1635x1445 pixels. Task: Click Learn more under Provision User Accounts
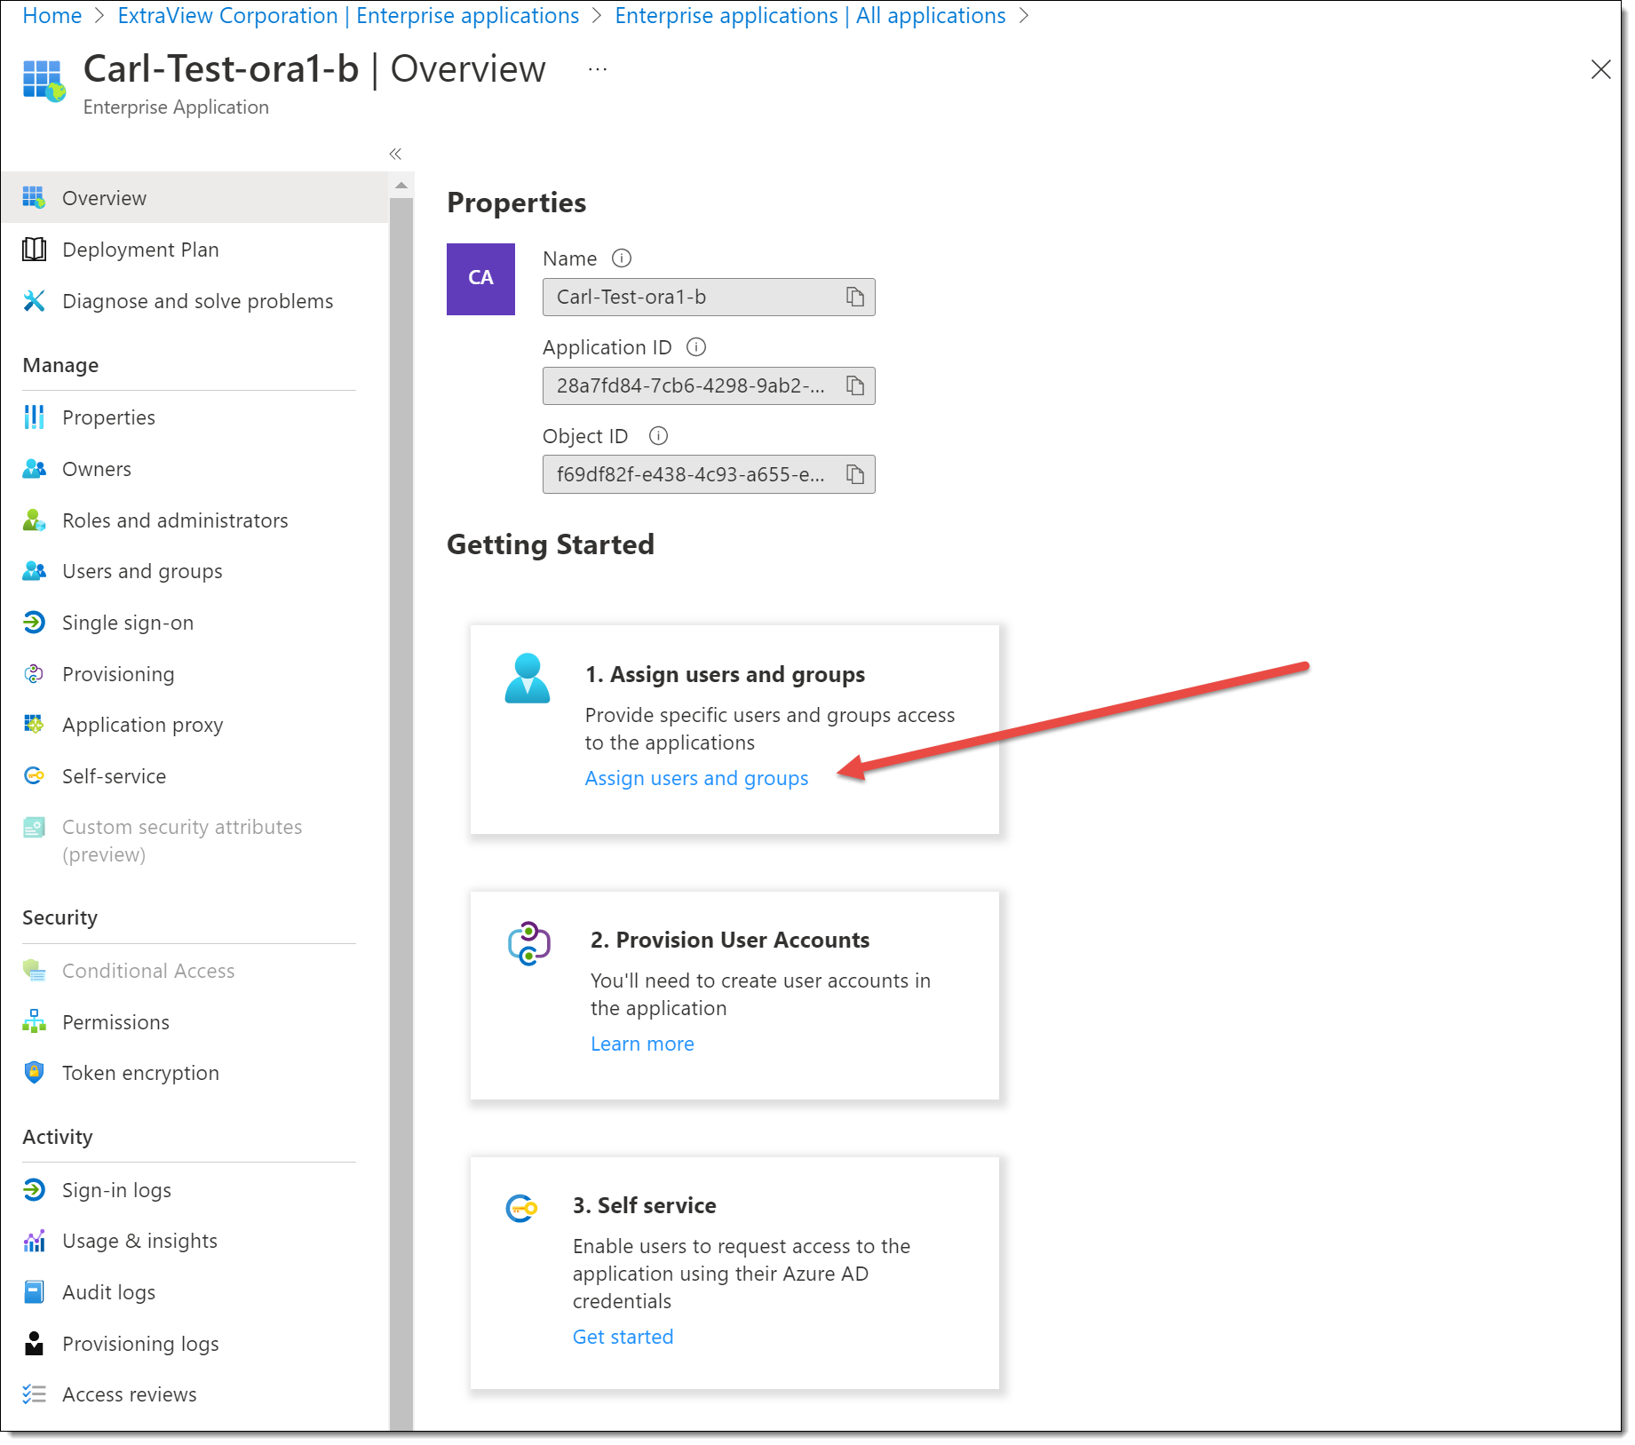[642, 1044]
